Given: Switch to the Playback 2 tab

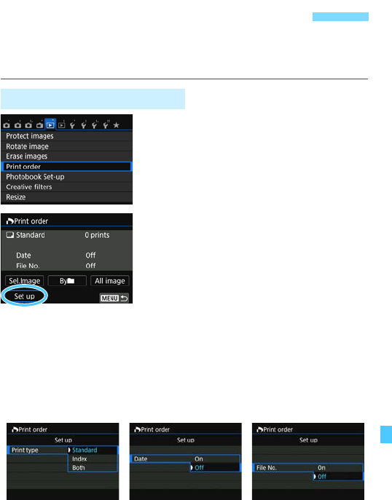Looking at the screenshot, I should [62, 124].
